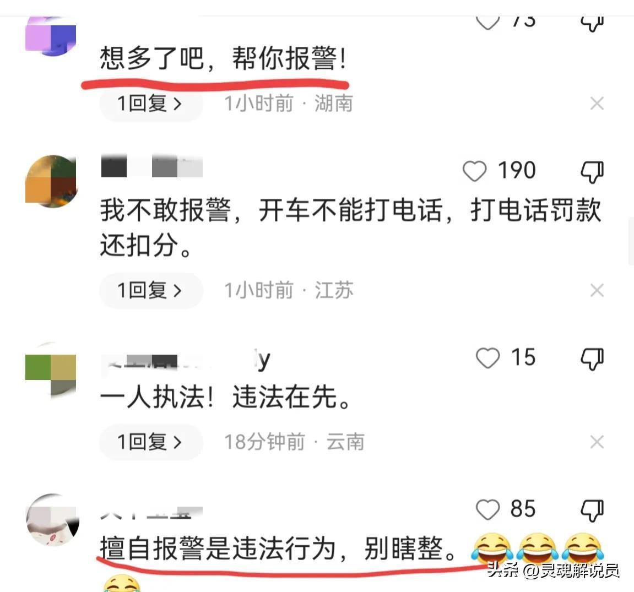The image size is (634, 592).
Task: Open the avatar beside the 擅自报警 comment
Action: click(x=52, y=520)
